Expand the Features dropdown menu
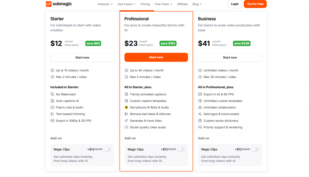Viewport: 309px width, 177px height. (x=105, y=4)
